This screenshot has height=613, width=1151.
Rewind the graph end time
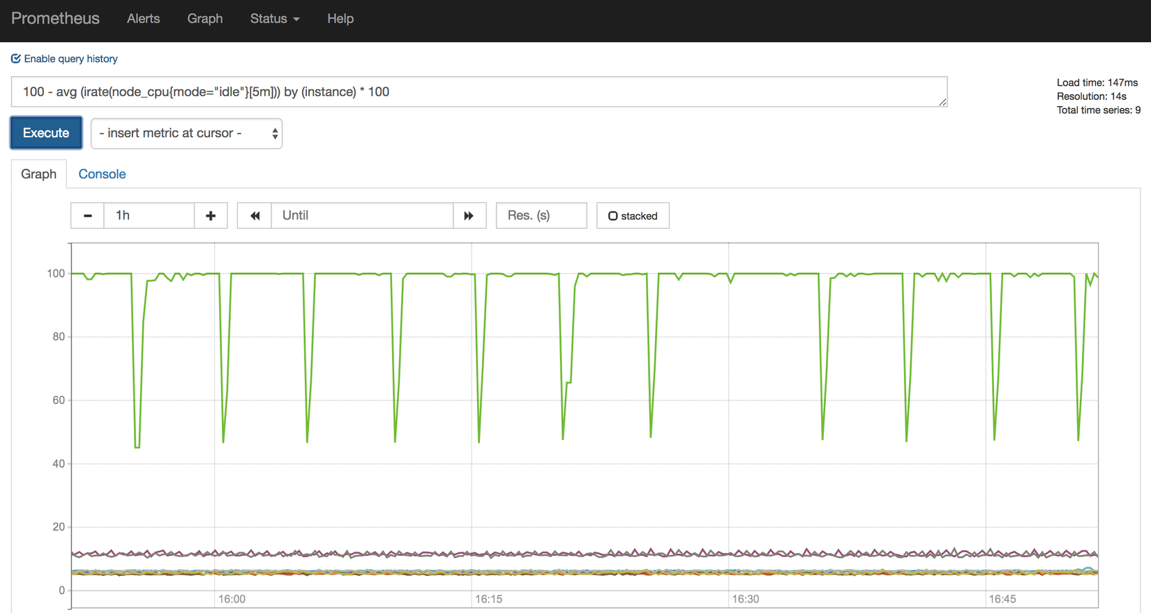point(255,215)
